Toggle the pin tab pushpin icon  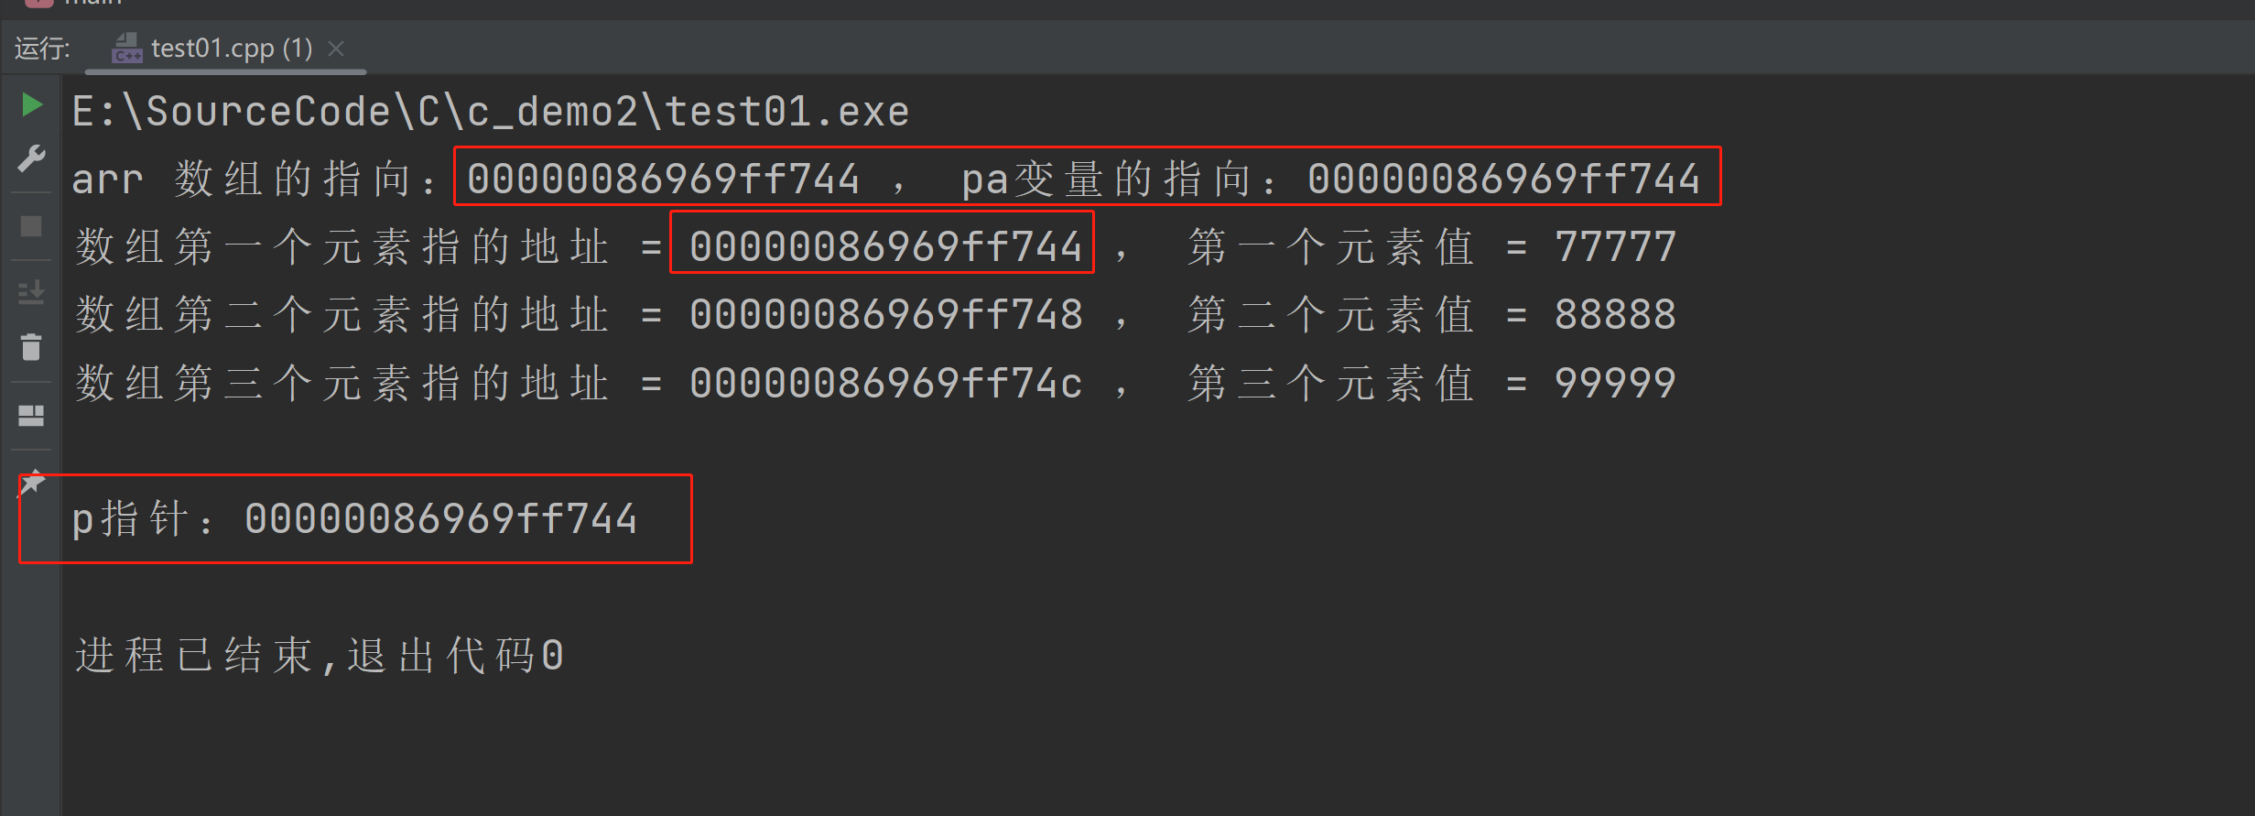click(32, 483)
